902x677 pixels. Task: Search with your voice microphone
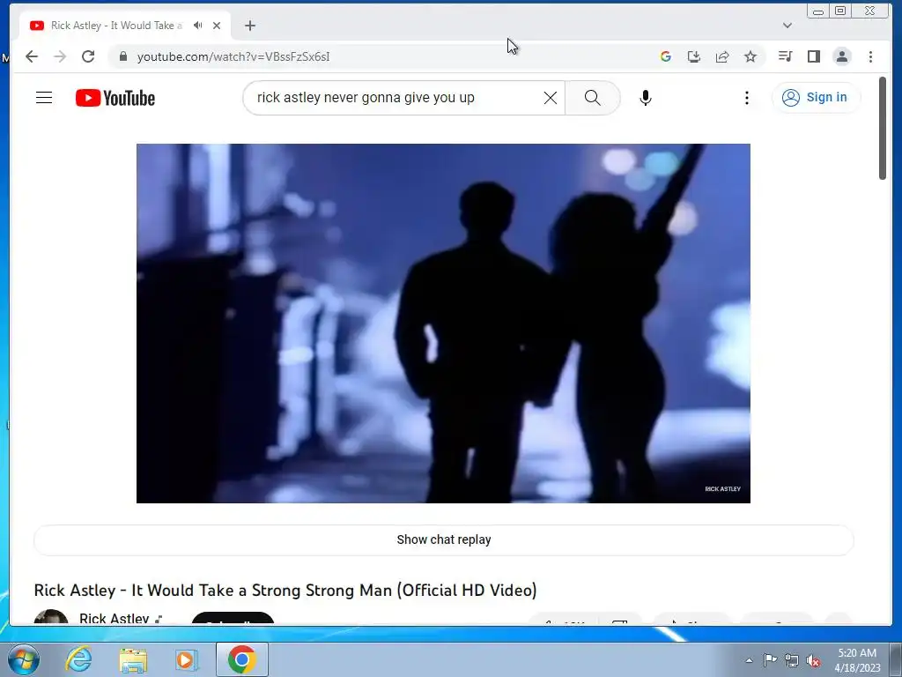646,98
